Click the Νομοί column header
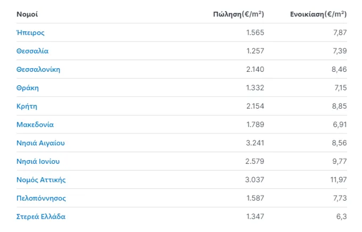362x232 pixels. [x=27, y=14]
